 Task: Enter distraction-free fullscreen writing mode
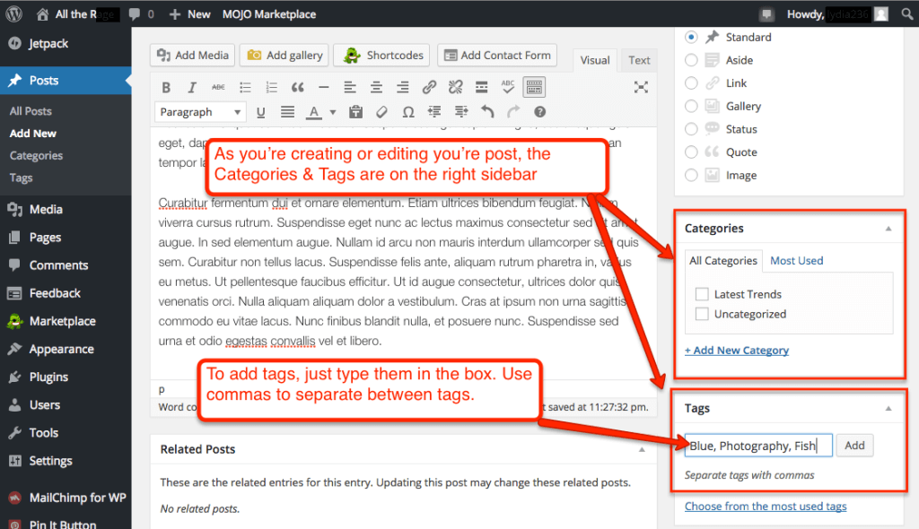(x=641, y=87)
